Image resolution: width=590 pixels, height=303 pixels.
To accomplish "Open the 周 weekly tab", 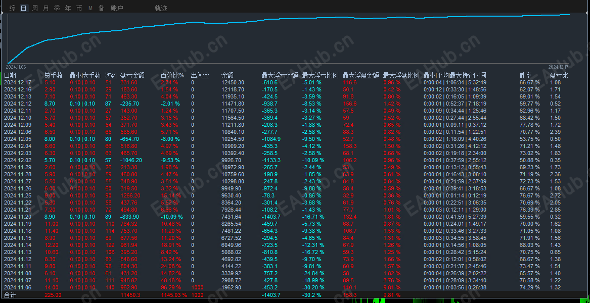I will pos(35,8).
